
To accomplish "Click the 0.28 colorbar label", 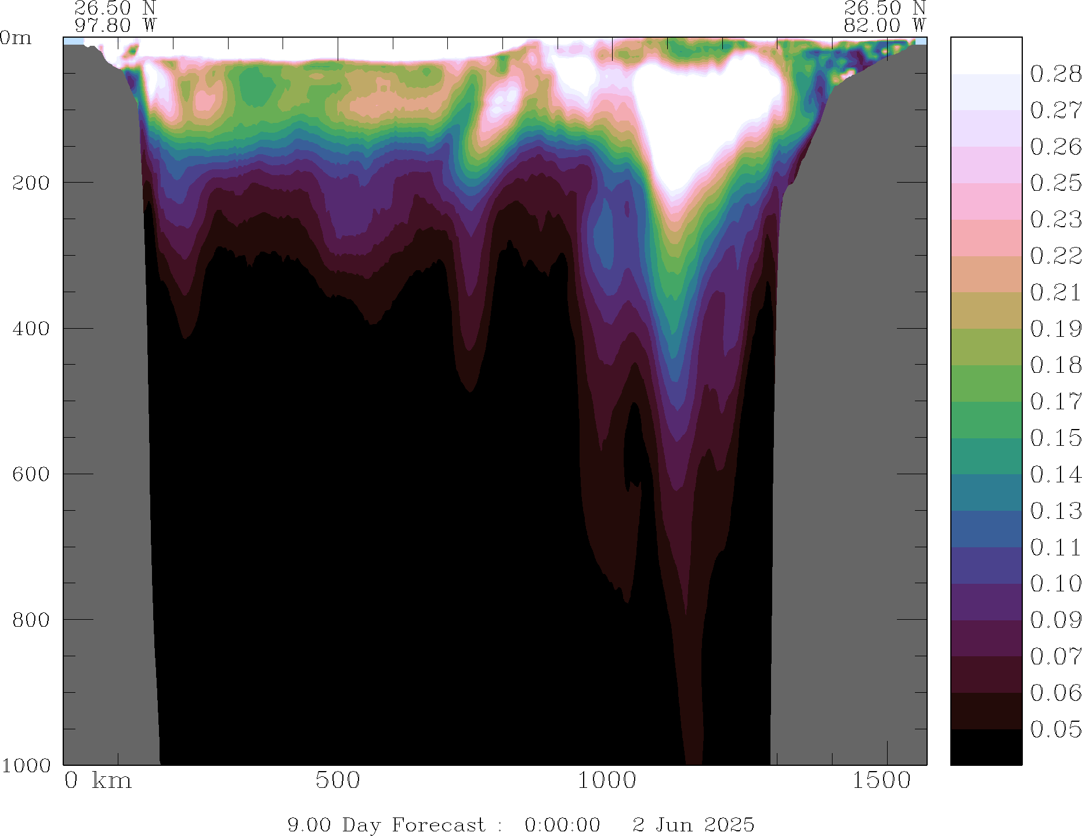I will click(1055, 74).
